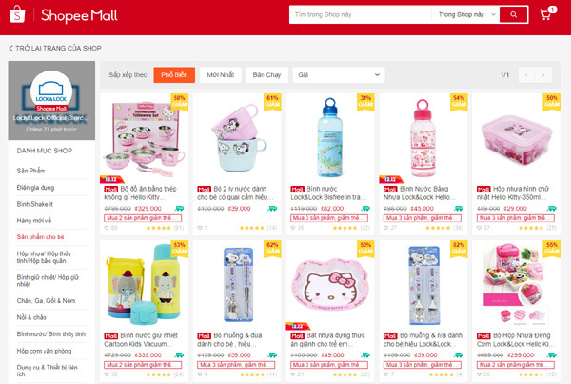This screenshot has width=571, height=384.
Task: Open the Trong Shop này scope dropdown
Action: [x=467, y=14]
